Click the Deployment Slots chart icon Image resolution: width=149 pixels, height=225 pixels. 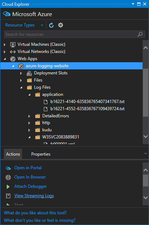pos(29,73)
